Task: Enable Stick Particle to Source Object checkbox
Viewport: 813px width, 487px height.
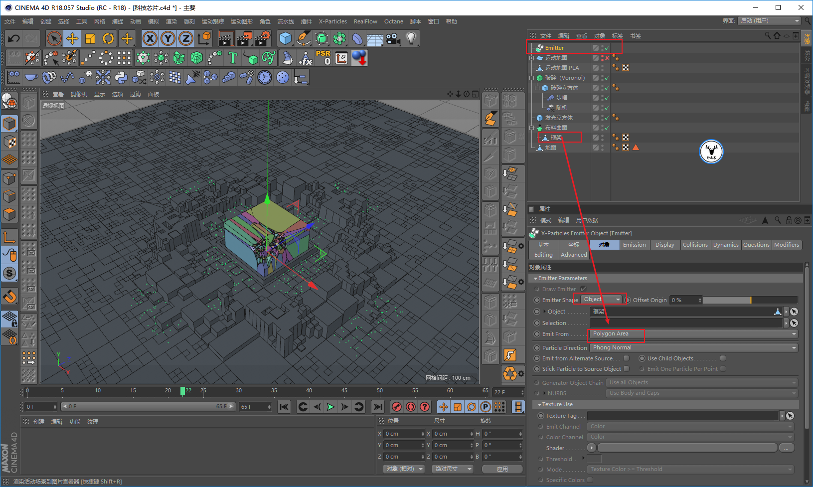Action: point(627,369)
